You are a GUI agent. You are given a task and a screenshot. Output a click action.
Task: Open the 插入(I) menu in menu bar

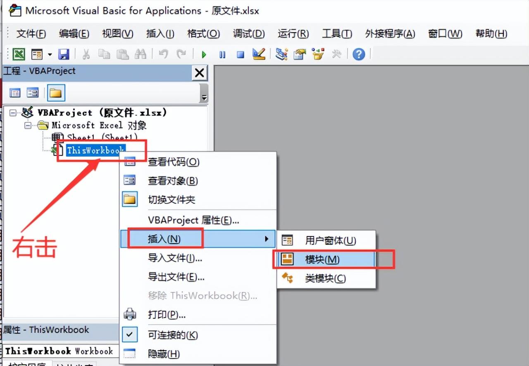[160, 34]
